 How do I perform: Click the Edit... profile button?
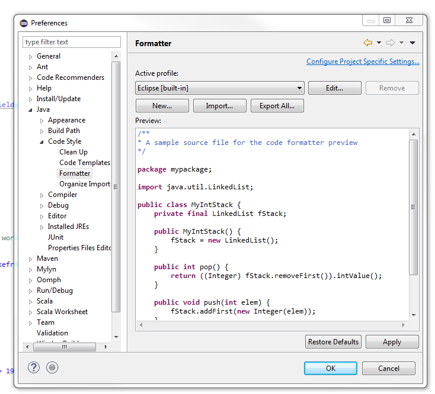point(335,88)
